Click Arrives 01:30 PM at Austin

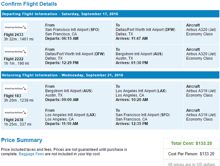132,63
